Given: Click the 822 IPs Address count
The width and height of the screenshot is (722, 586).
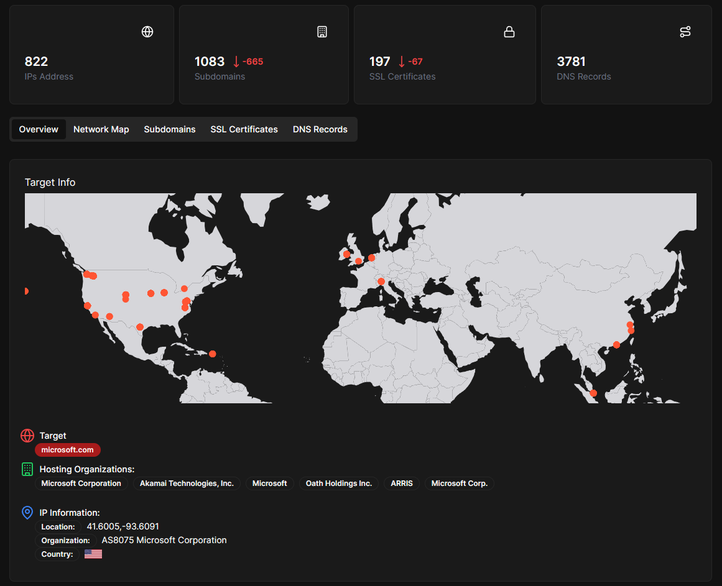Looking at the screenshot, I should pos(36,62).
